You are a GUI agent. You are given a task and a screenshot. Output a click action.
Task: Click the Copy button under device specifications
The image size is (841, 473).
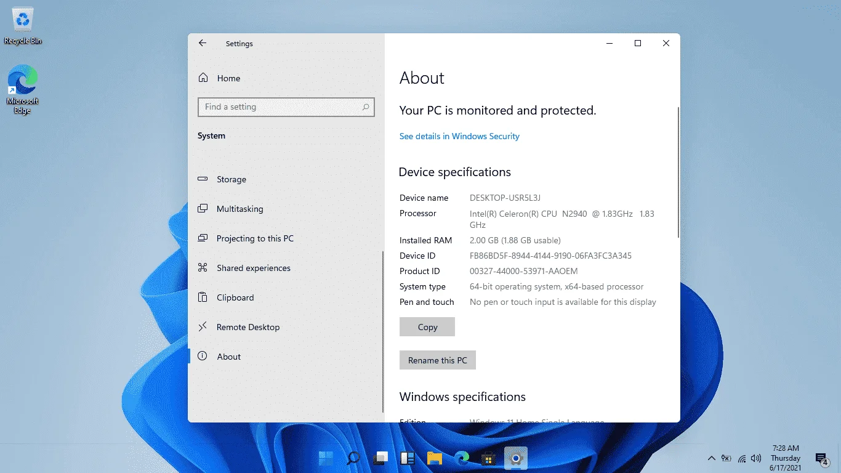[427, 327]
